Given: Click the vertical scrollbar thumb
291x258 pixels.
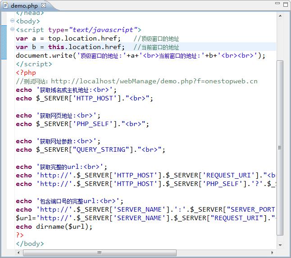Looking at the screenshot, I should [x=280, y=148].
